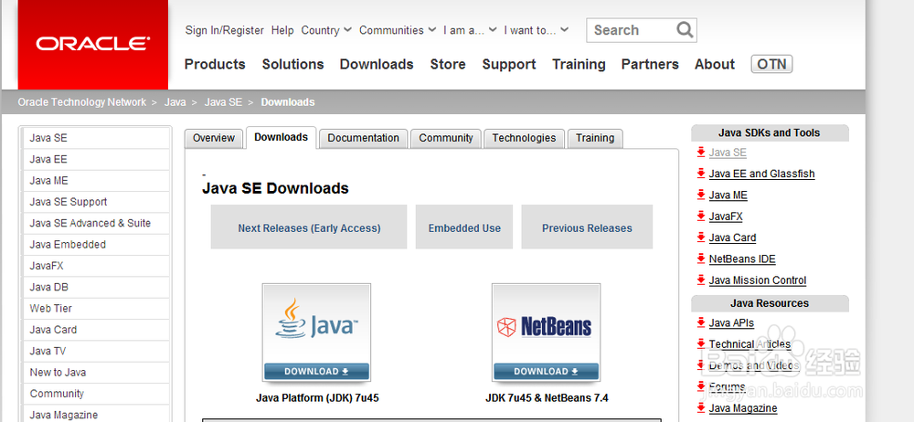Open the Support menu

[x=509, y=64]
